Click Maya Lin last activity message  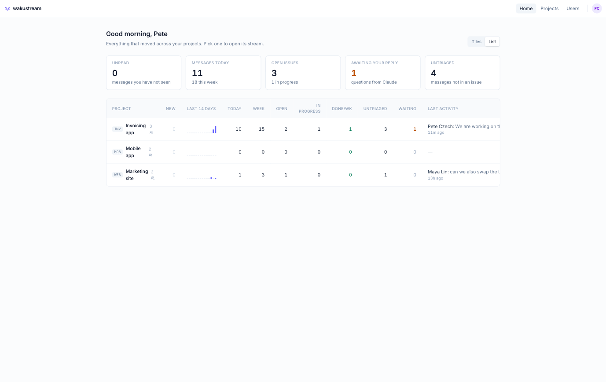pos(464,172)
